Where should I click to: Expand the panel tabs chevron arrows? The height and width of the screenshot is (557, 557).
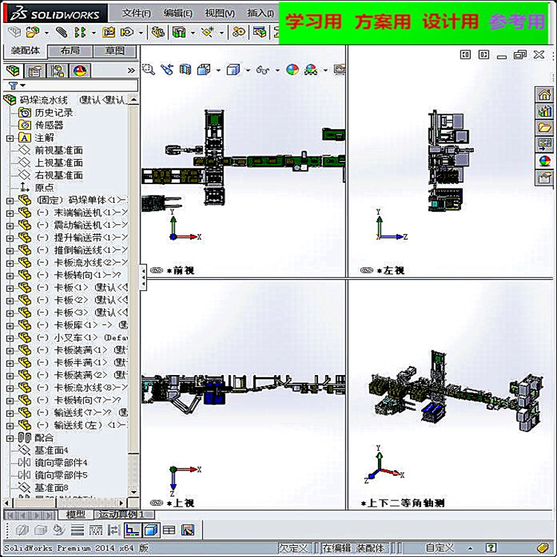(131, 71)
